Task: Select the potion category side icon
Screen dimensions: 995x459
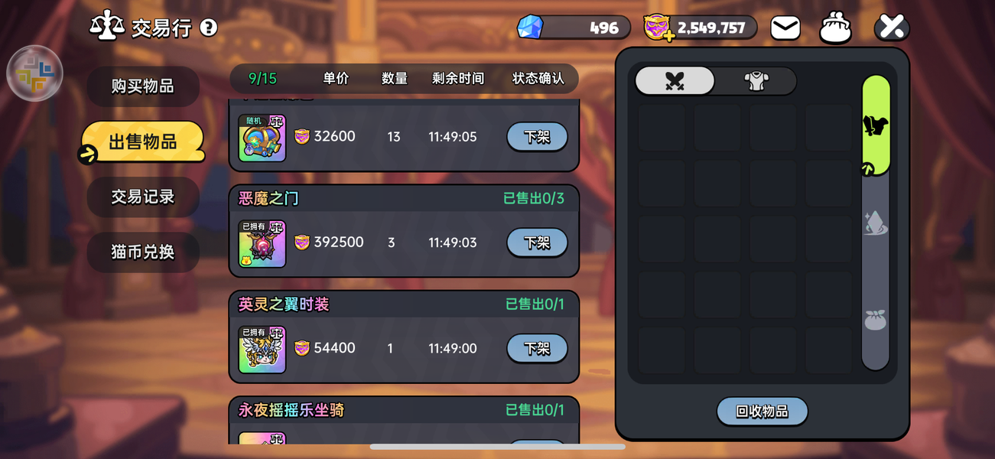Action: click(876, 223)
